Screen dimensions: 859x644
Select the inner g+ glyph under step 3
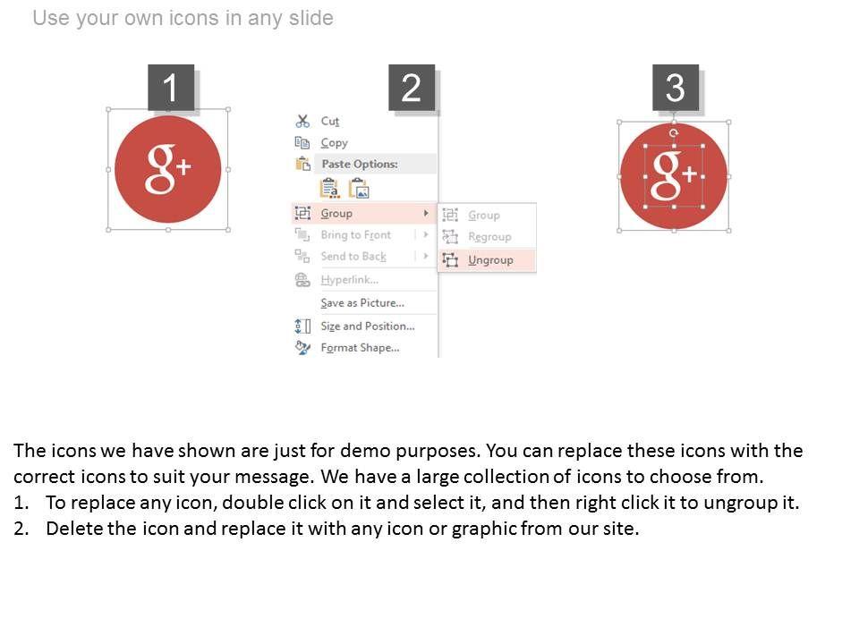click(673, 175)
